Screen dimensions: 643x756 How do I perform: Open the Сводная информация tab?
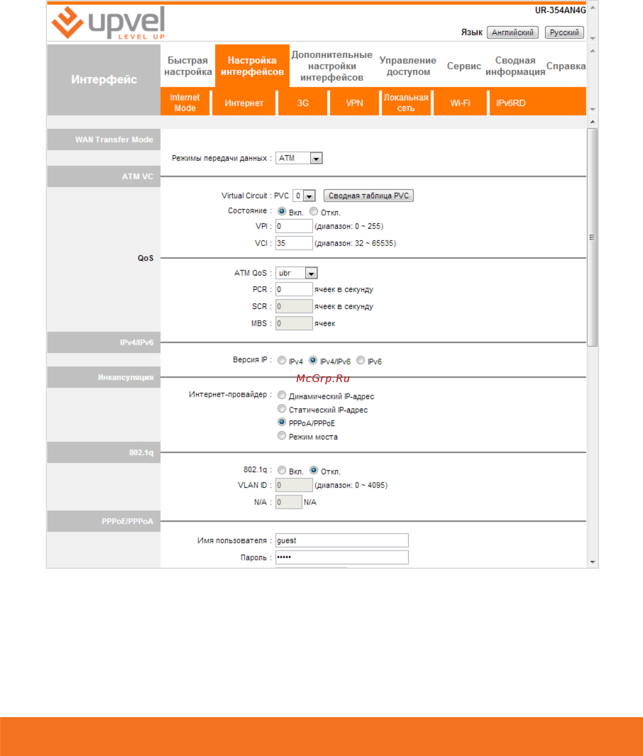pos(515,66)
